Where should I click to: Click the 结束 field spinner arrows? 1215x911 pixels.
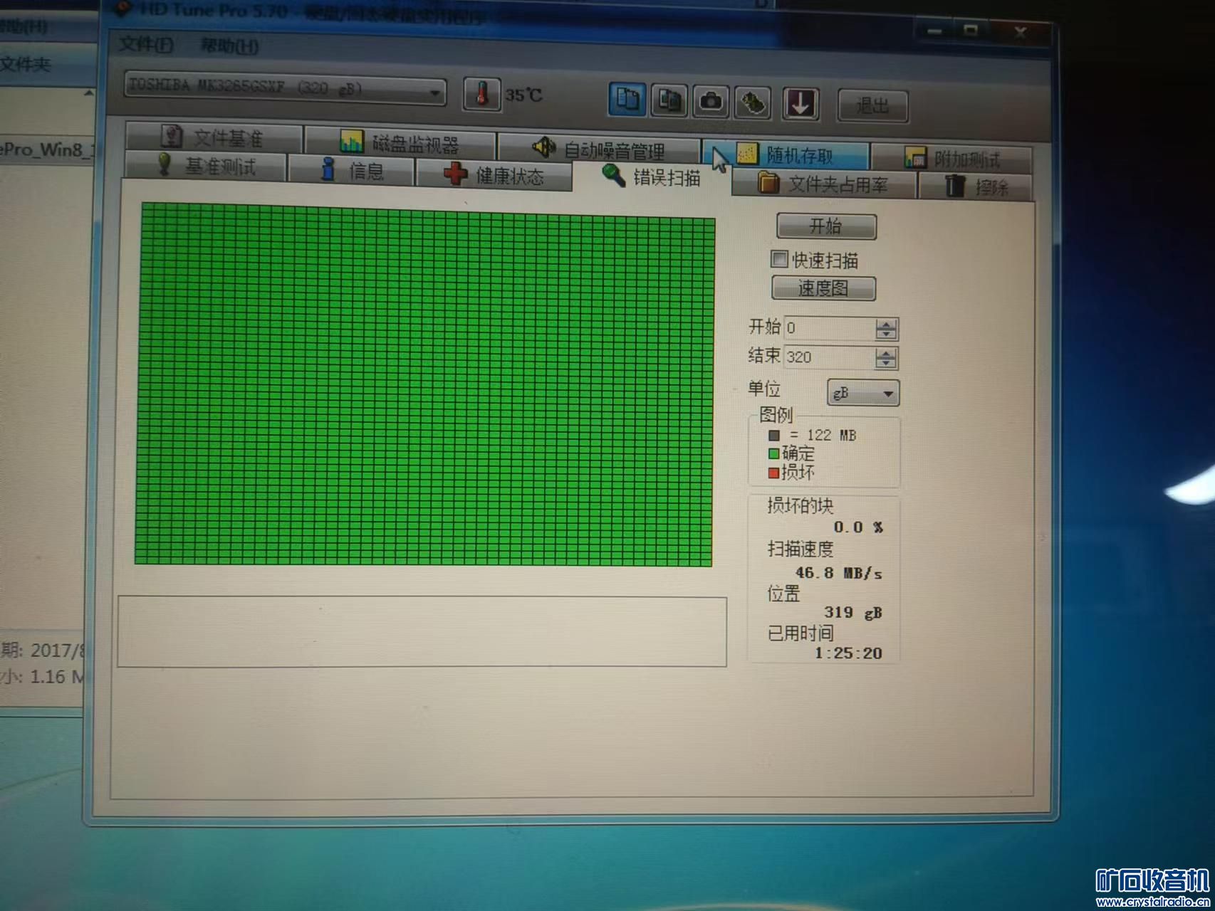coord(886,358)
